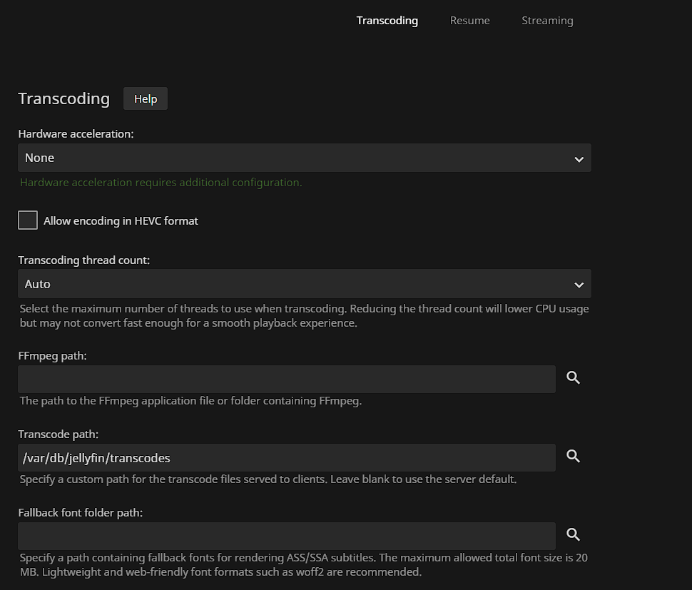Click the green hardware acceleration configuration note

[161, 183]
